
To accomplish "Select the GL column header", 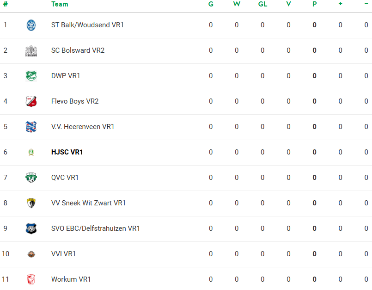I will tap(262, 4).
